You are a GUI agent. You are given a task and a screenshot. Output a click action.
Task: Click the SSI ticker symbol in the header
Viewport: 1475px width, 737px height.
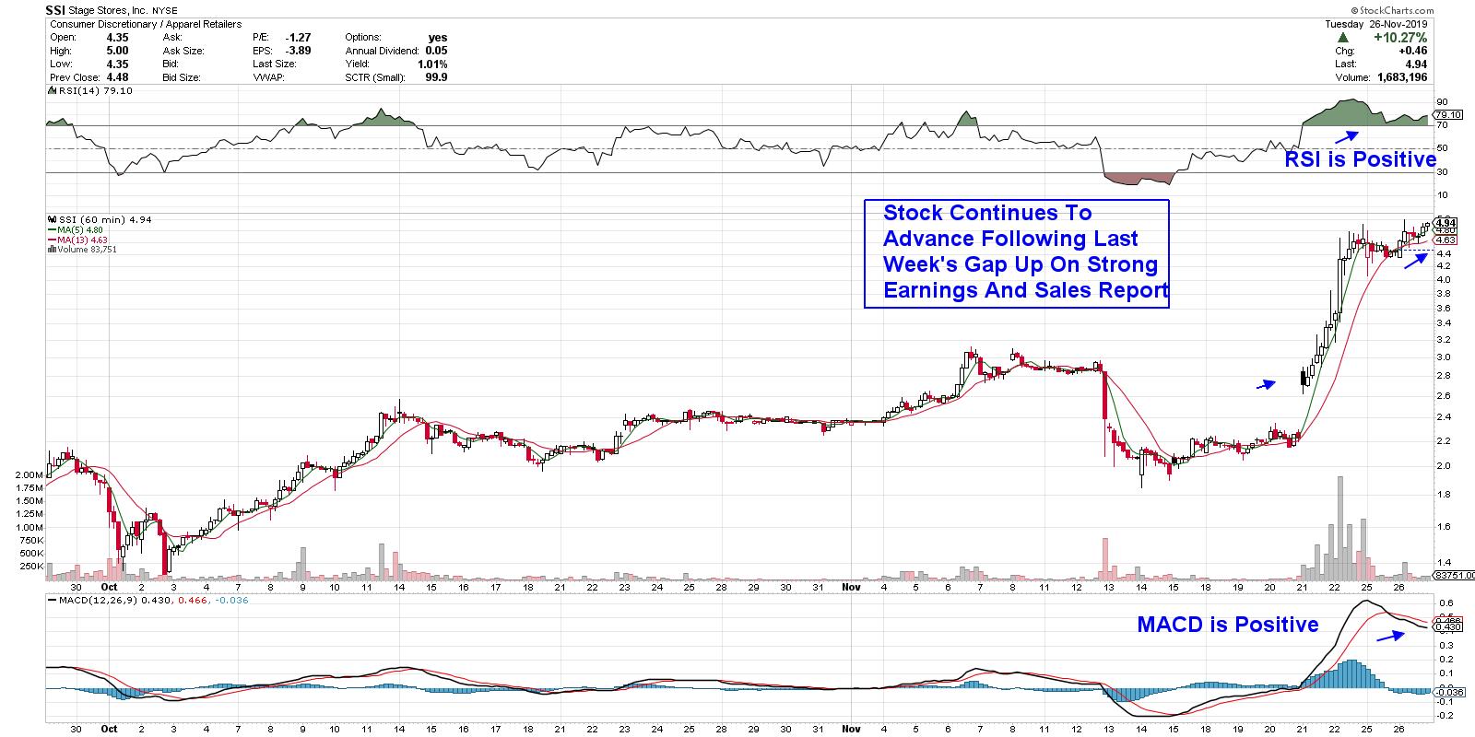56,9
